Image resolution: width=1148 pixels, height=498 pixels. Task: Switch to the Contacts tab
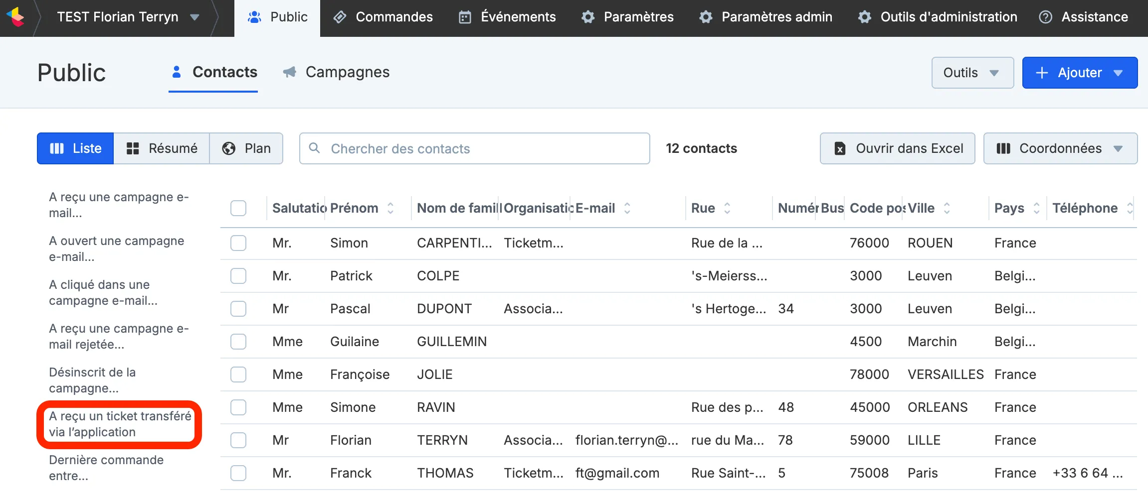click(213, 73)
